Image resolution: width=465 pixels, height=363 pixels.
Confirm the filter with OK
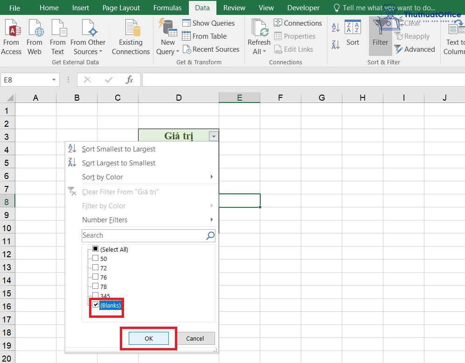148,338
